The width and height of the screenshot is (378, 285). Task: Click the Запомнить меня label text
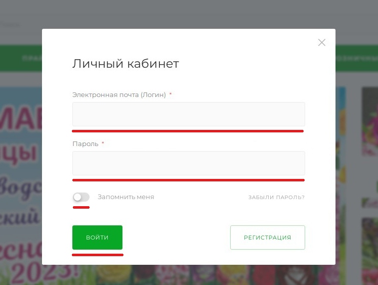(126, 197)
